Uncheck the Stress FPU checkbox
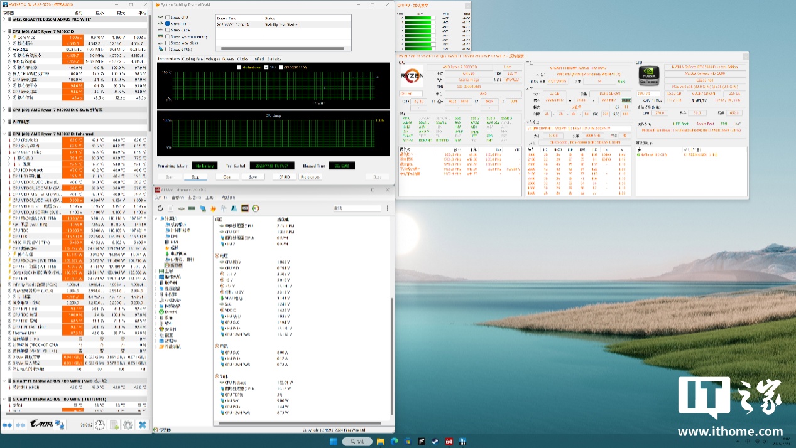Screen dimensions: 796x448 [167, 24]
